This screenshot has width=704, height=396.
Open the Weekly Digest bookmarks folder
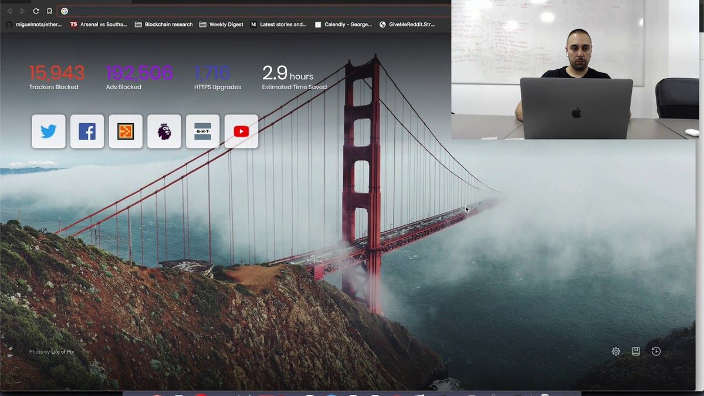(x=221, y=25)
